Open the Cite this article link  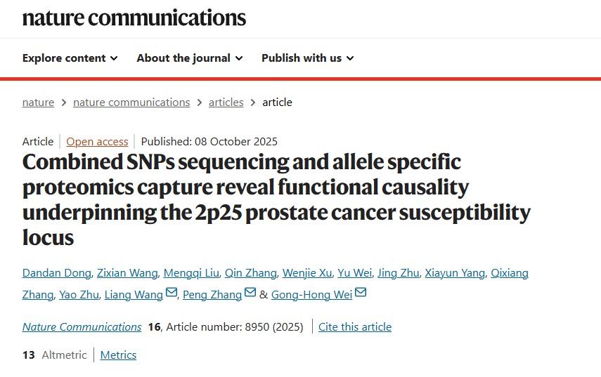click(x=355, y=327)
